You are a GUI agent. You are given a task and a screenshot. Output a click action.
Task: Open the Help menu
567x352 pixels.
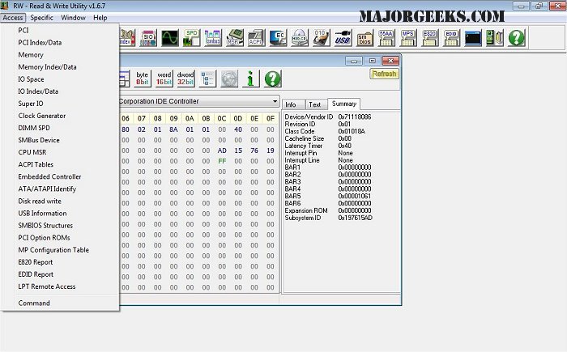pos(100,17)
